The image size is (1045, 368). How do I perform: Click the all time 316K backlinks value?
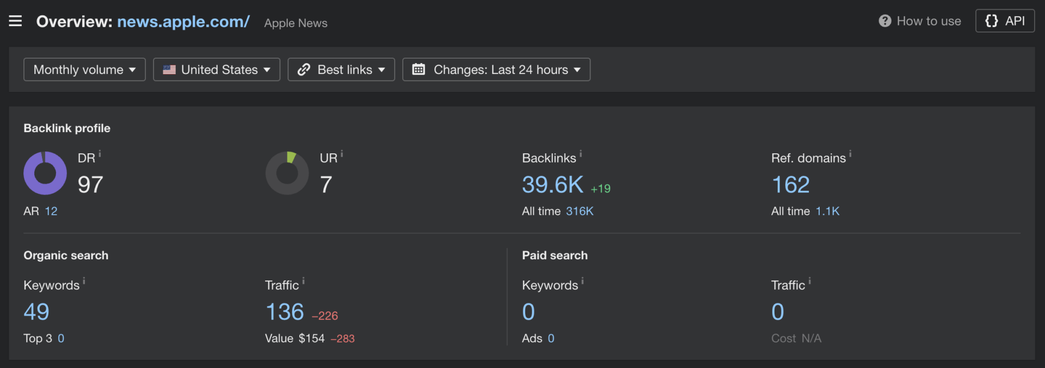point(580,211)
